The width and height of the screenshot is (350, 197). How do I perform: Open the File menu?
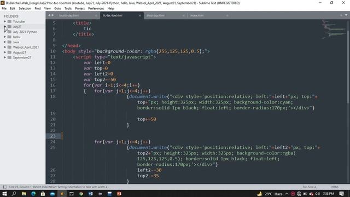4,9
